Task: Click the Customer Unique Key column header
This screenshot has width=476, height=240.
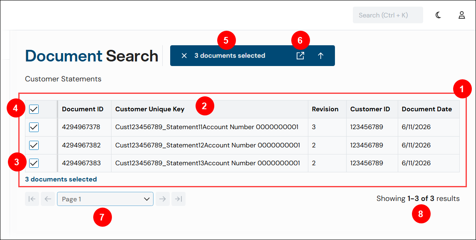Action: click(x=150, y=109)
